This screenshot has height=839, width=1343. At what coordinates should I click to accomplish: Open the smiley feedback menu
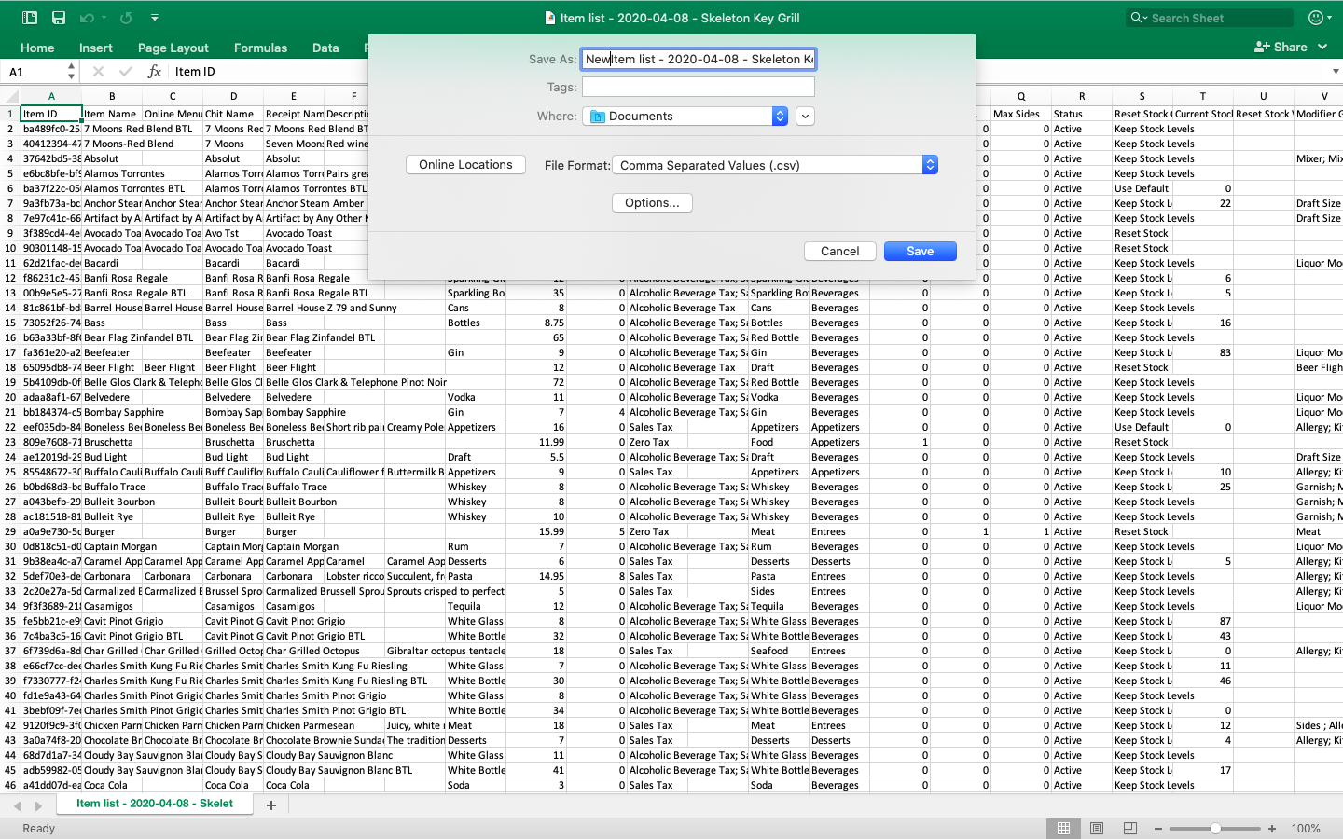(x=1320, y=18)
